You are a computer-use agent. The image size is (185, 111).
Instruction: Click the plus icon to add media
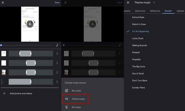point(4,93)
